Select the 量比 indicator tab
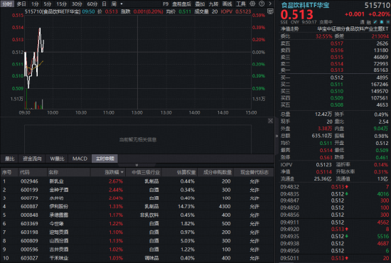 (10, 159)
